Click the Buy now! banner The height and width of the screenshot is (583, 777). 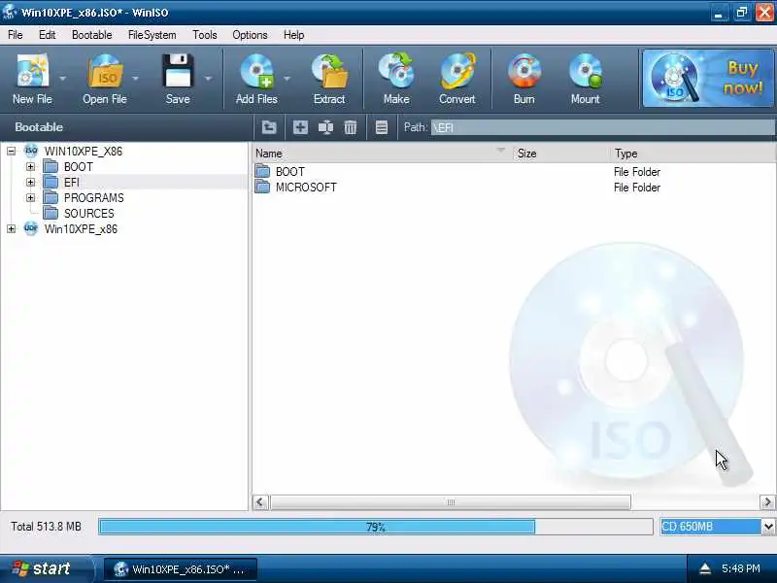click(x=708, y=78)
